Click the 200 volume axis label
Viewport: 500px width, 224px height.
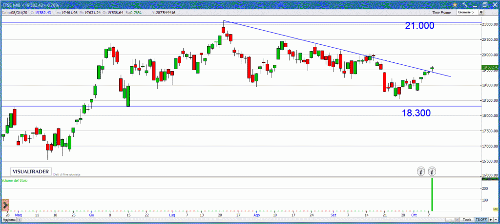tap(485, 188)
